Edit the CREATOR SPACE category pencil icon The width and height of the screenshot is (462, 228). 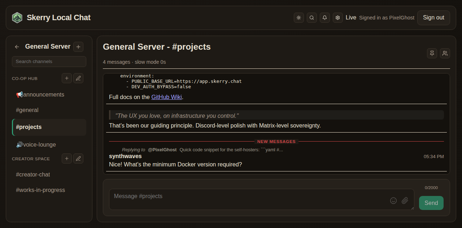point(78,158)
